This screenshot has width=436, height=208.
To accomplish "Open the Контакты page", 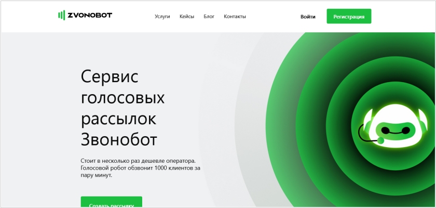I will 235,17.
